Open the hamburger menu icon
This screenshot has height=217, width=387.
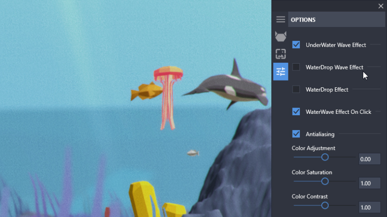tap(281, 20)
